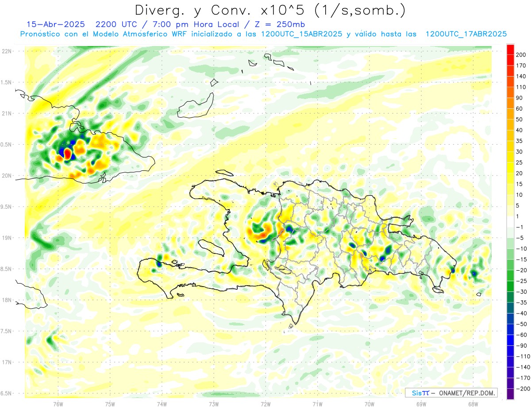Click the '0.5N' latitude label
Image resolution: width=531 pixels, height=410 pixels.
coord(7,145)
